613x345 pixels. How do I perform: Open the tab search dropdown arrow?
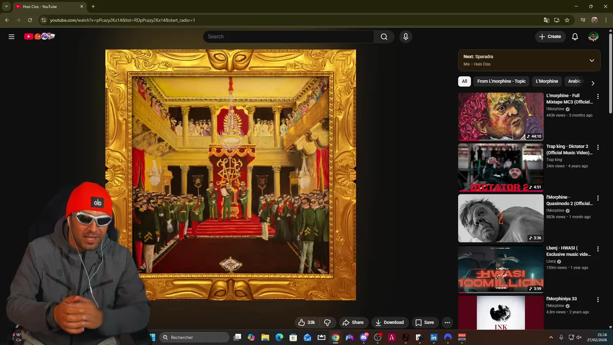(6, 7)
